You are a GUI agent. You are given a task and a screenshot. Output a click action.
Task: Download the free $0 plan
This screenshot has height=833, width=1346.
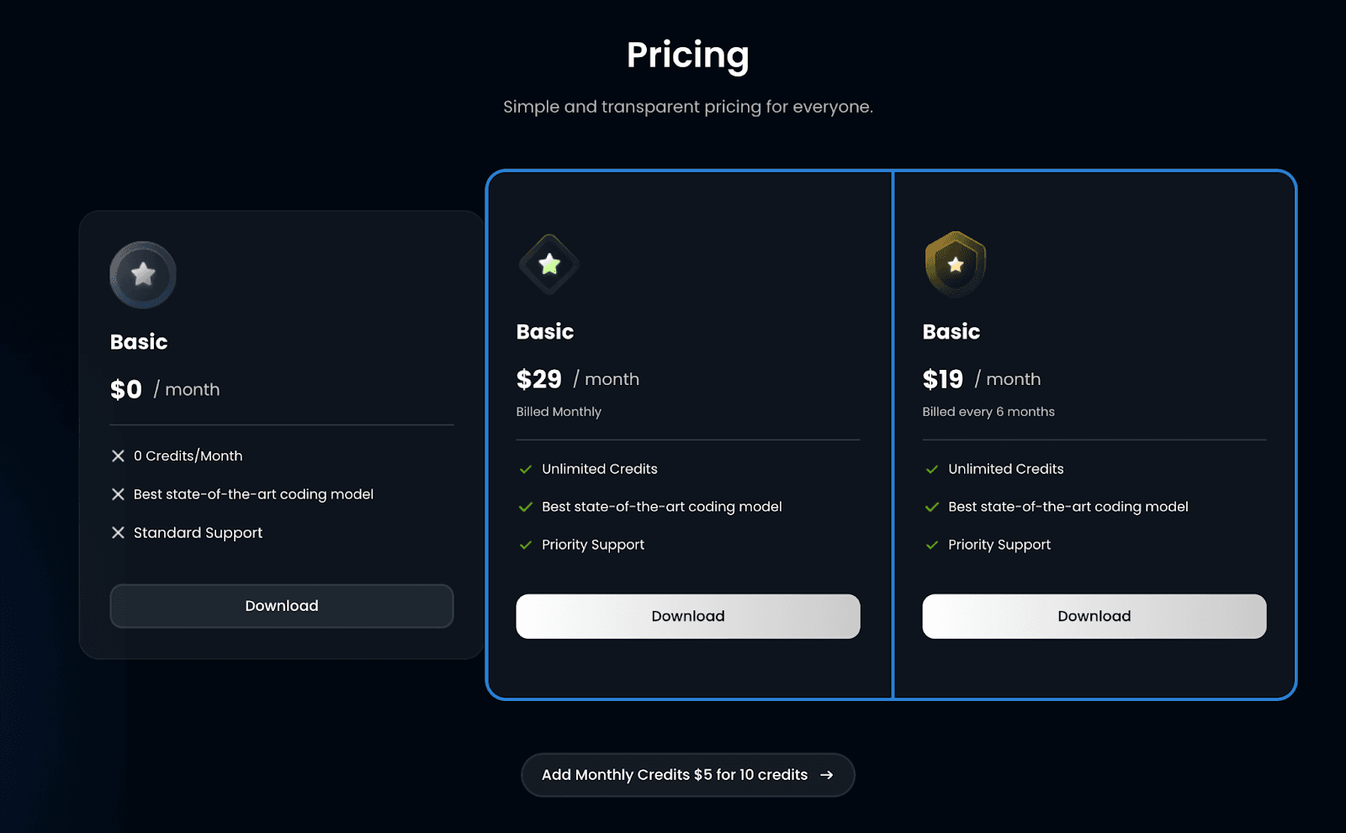(282, 606)
